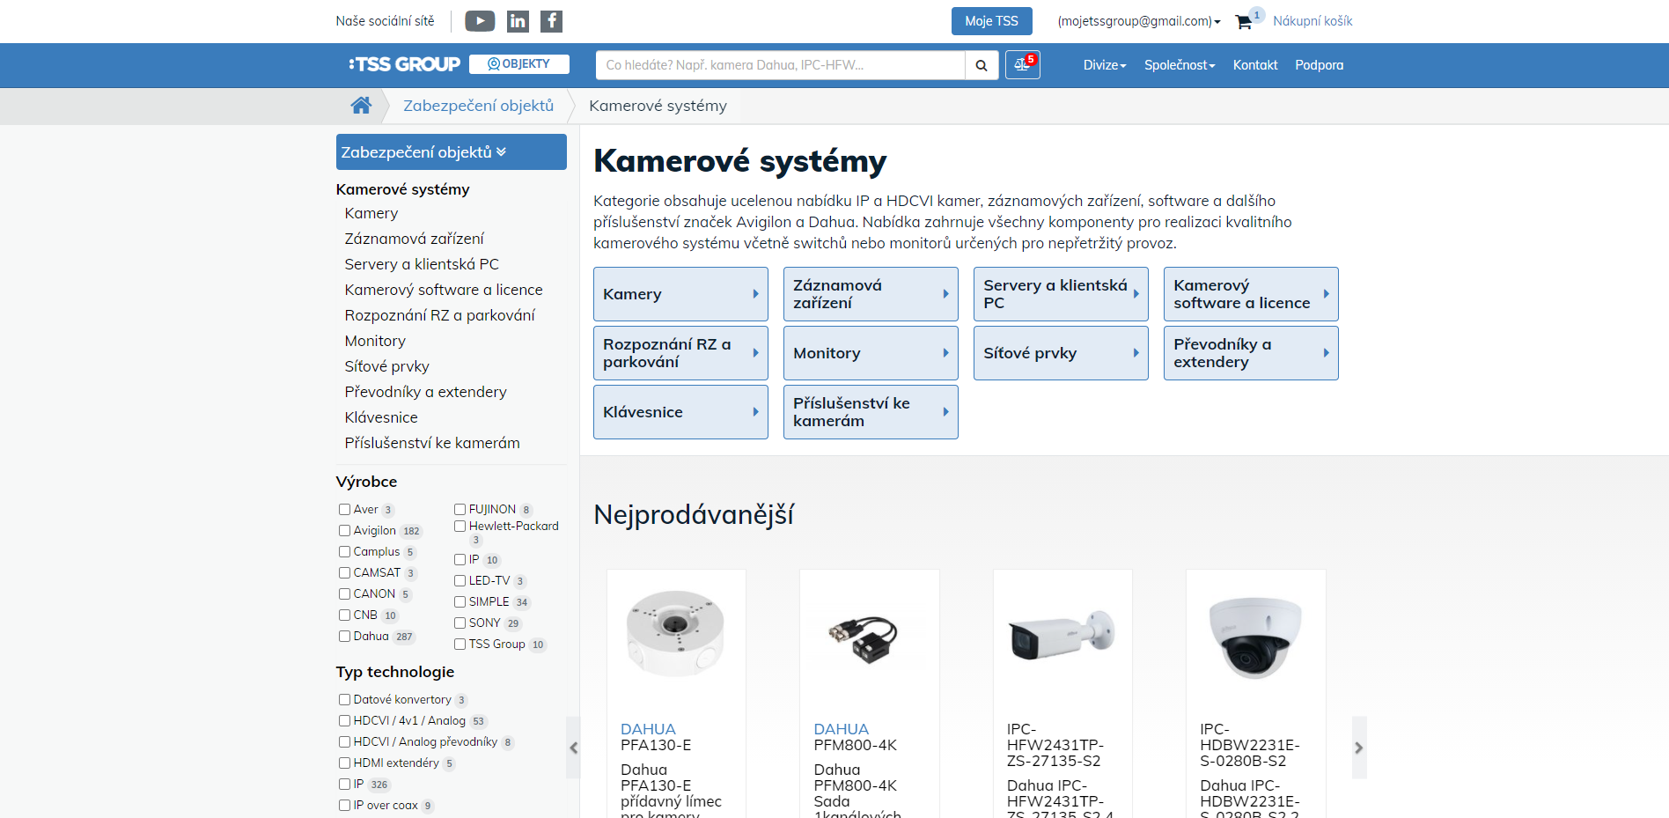
Task: Open the YouTube social link
Action: pos(480,21)
